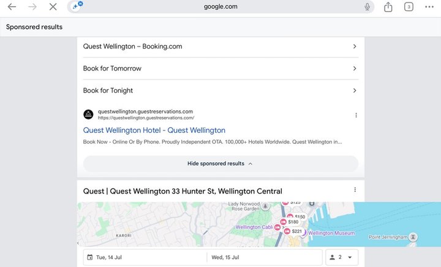
Task: Open the options dots for guestreservations ad
Action: click(x=356, y=115)
